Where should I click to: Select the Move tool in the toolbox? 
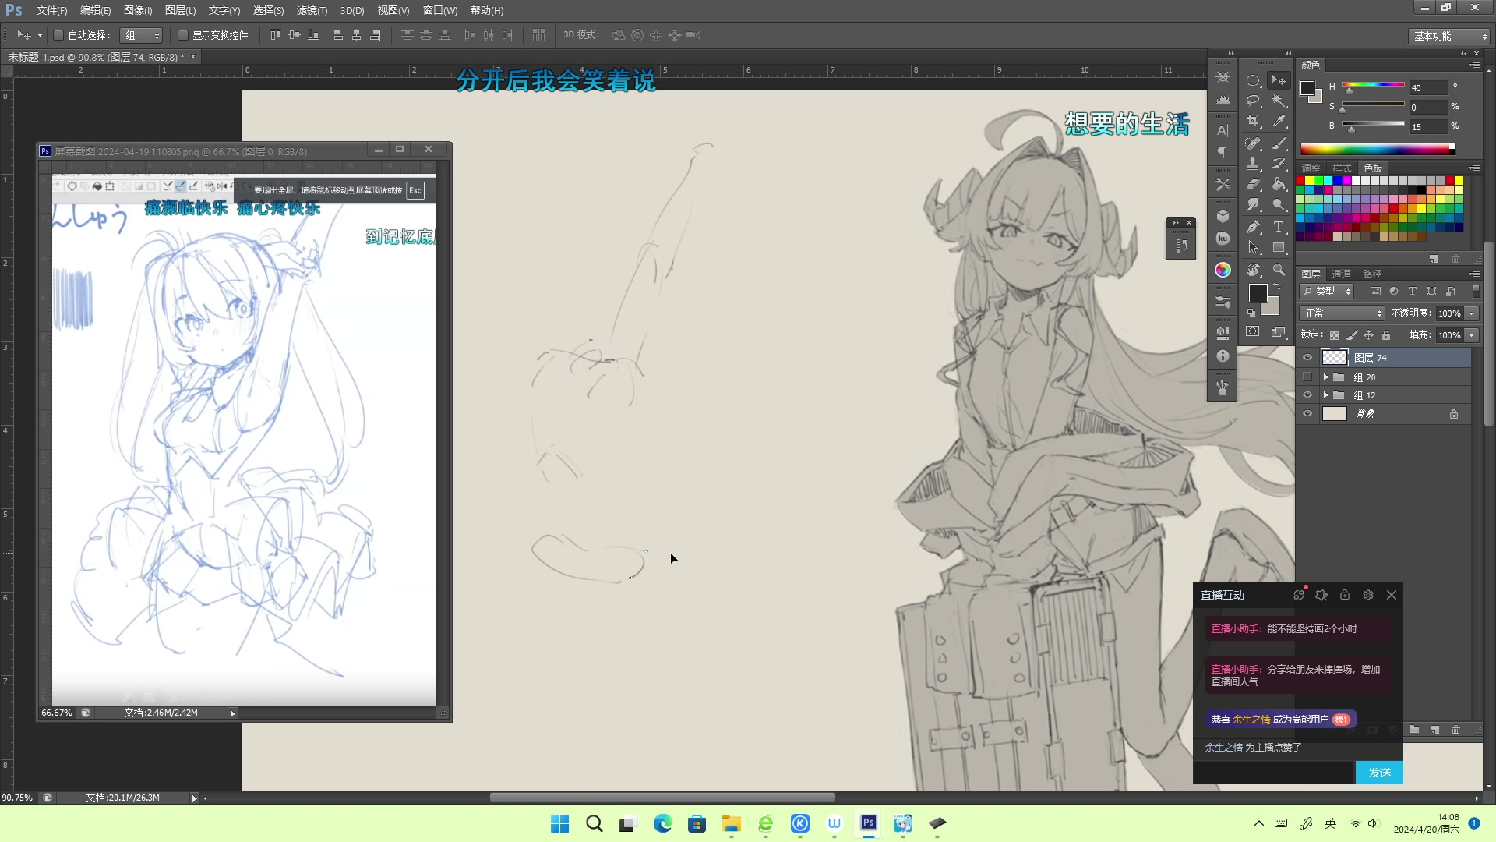[1279, 80]
